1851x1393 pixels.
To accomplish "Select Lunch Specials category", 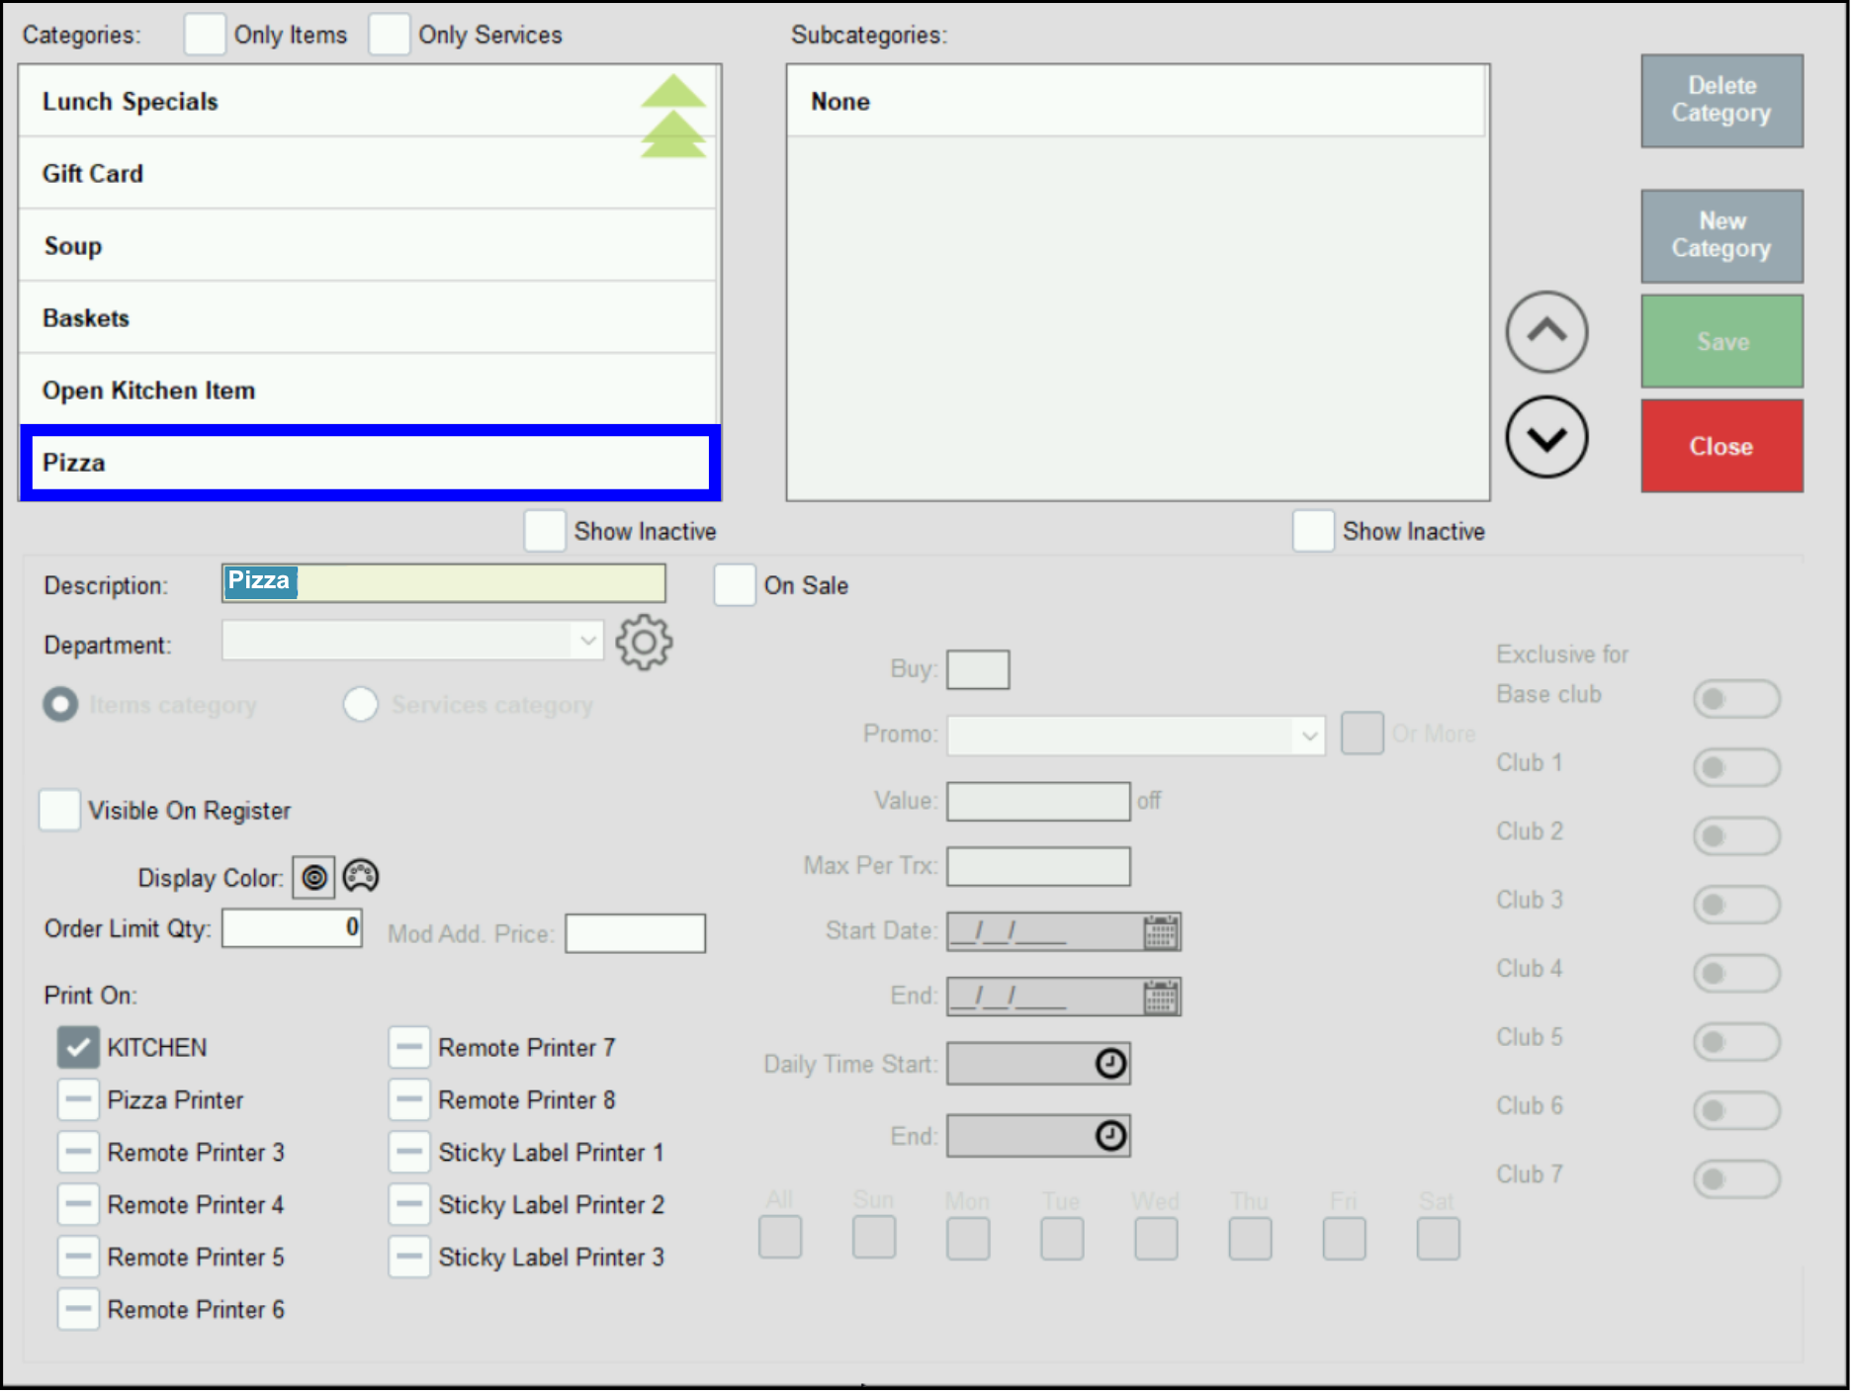I will [367, 101].
